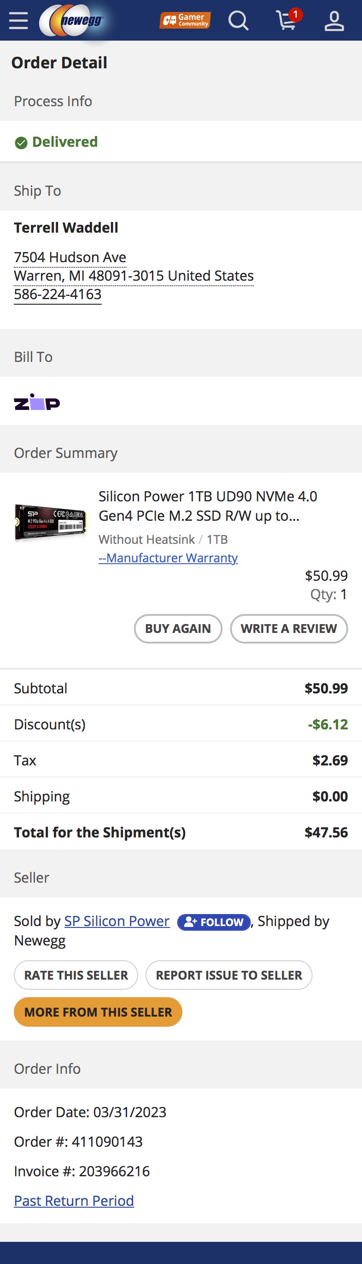The height and width of the screenshot is (1264, 362).
Task: Click the green Delivered checkmark icon
Action: click(21, 143)
